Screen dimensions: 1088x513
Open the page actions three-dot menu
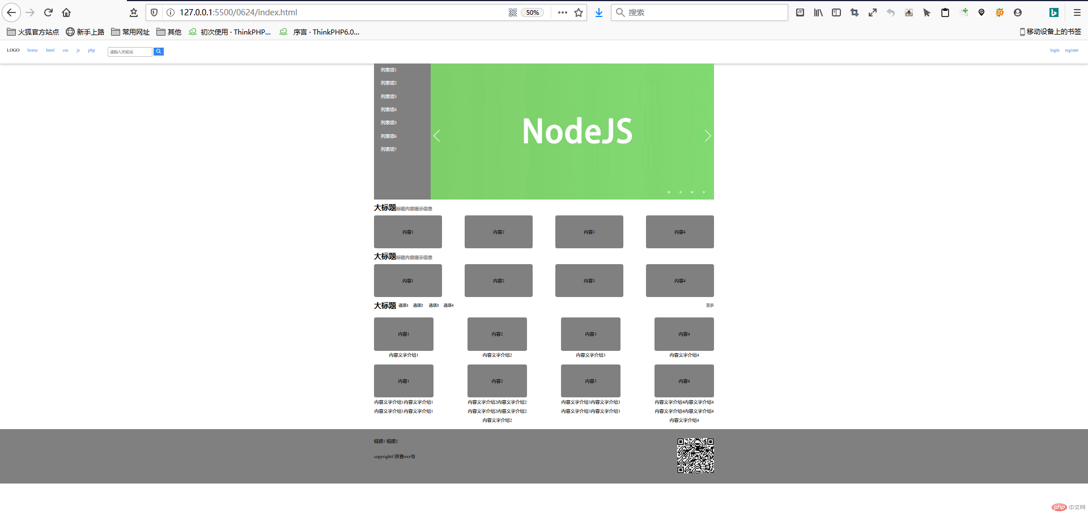point(562,12)
